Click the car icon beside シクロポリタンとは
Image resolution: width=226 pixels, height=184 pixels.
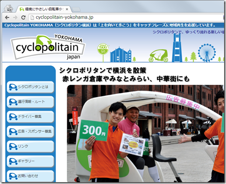point(13,87)
